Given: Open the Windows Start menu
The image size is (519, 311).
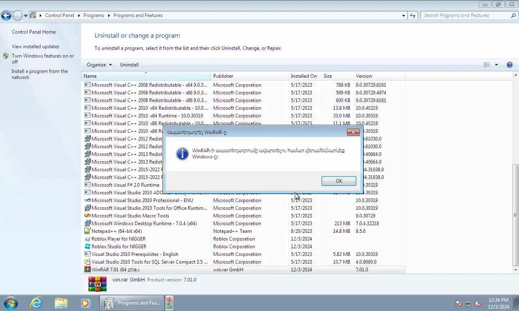Looking at the screenshot, I should (x=11, y=303).
